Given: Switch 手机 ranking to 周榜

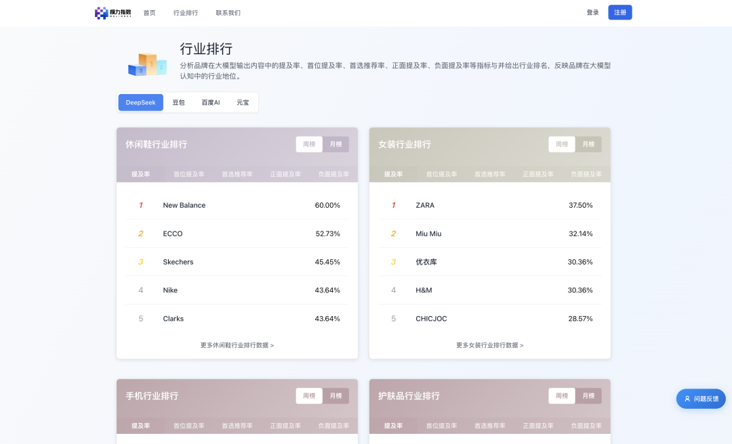Looking at the screenshot, I should point(309,396).
